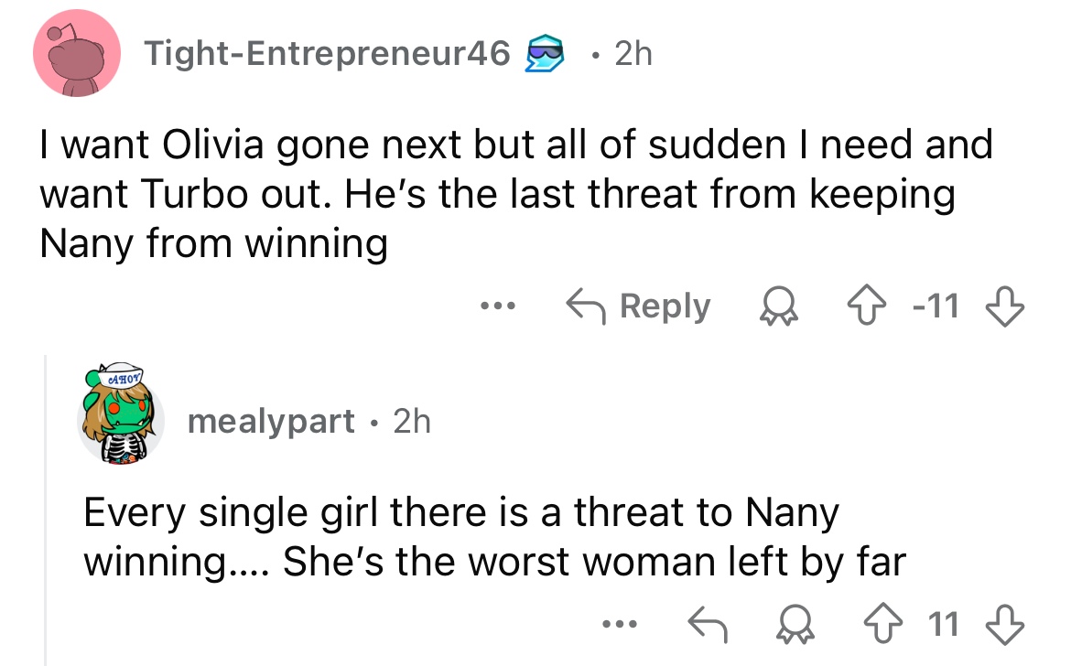This screenshot has width=1071, height=666.
Task: Click the 2h timestamp beside Tight-Entrepreneur46
Action: (x=633, y=53)
